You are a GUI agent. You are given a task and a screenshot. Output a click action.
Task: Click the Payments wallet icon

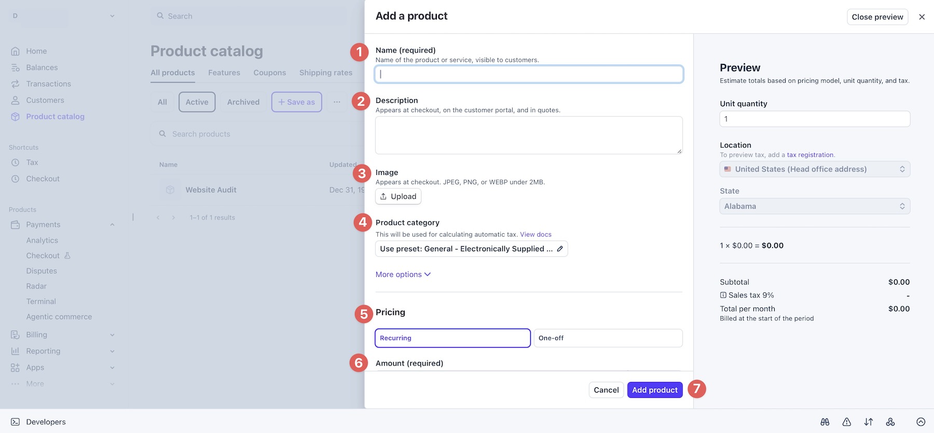tap(16, 225)
